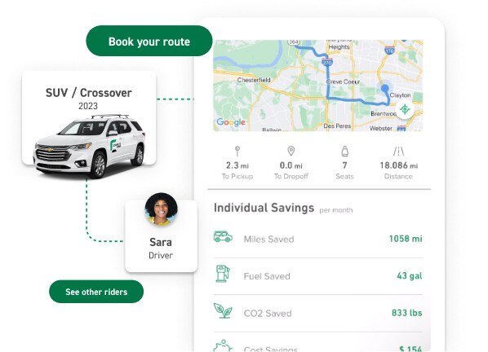488x352 pixels.
Task: Tap the map recenter location icon
Action: coord(405,109)
